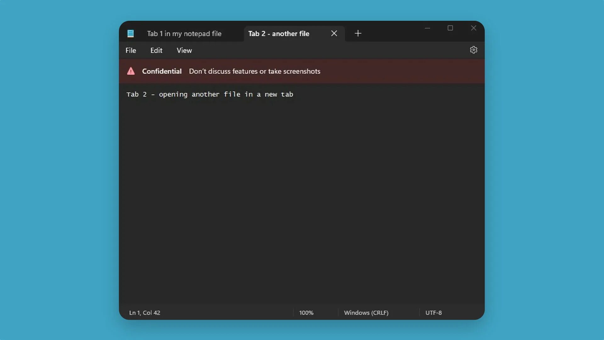604x340 pixels.
Task: Expand the View menu options
Action: [x=184, y=50]
